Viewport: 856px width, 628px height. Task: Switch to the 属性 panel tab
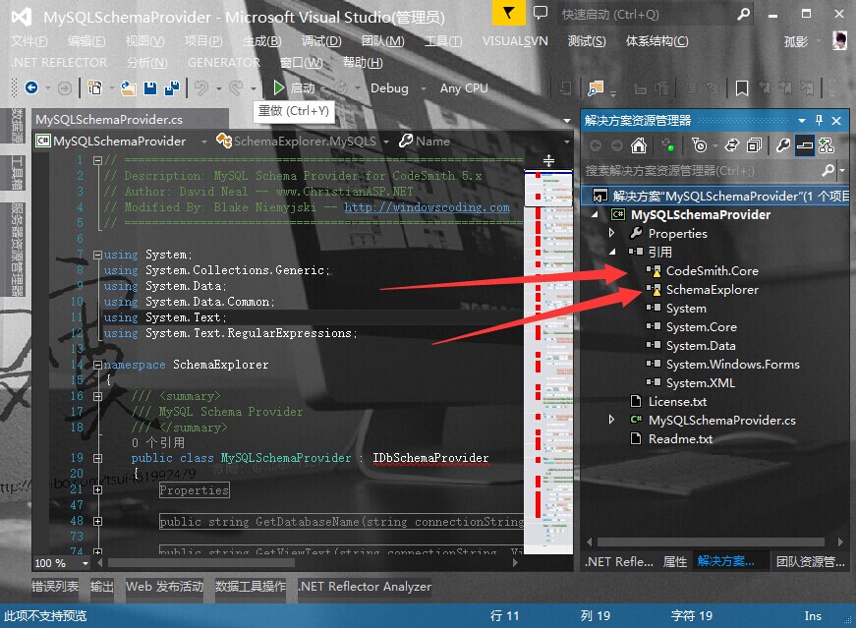click(675, 561)
